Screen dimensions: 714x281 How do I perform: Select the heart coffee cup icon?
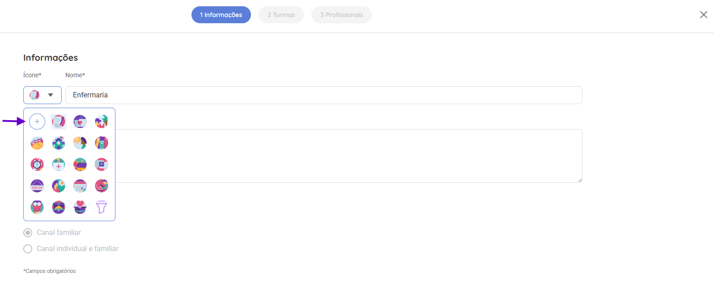tap(80, 122)
